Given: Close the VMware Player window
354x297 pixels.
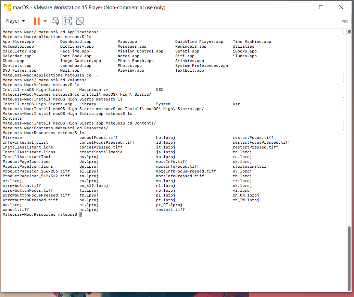Looking at the screenshot, I should [341, 7].
